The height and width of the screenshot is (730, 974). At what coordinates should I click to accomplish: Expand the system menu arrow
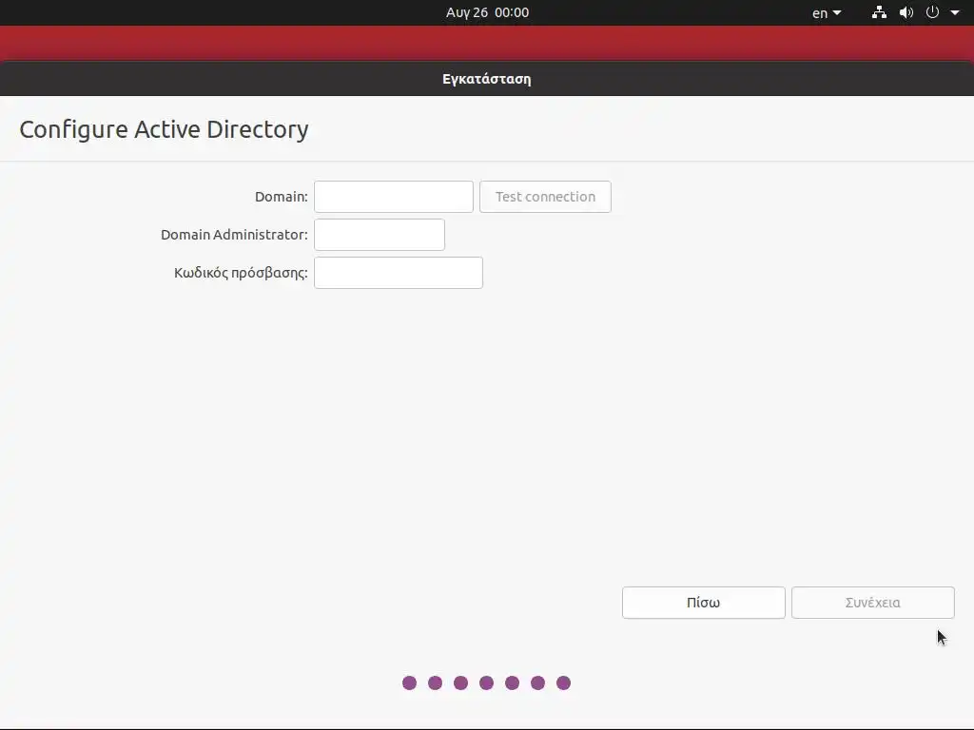point(955,12)
